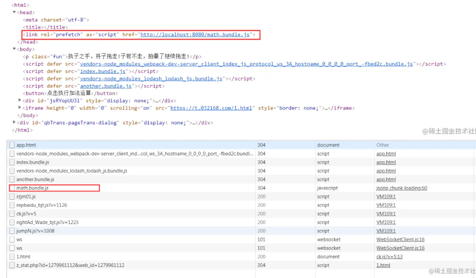Collapse the head element node
This screenshot has width=476, height=278.
pos(14,12)
